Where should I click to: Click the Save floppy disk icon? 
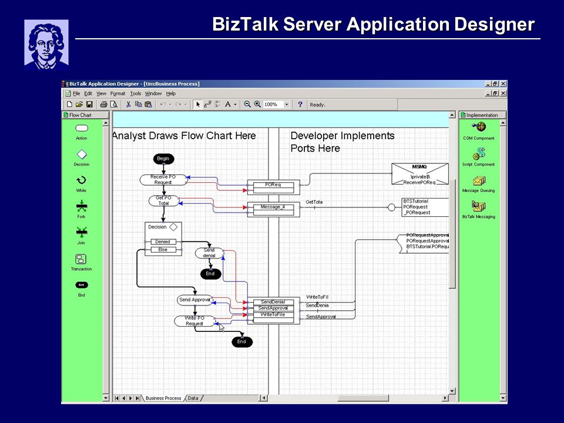89,105
